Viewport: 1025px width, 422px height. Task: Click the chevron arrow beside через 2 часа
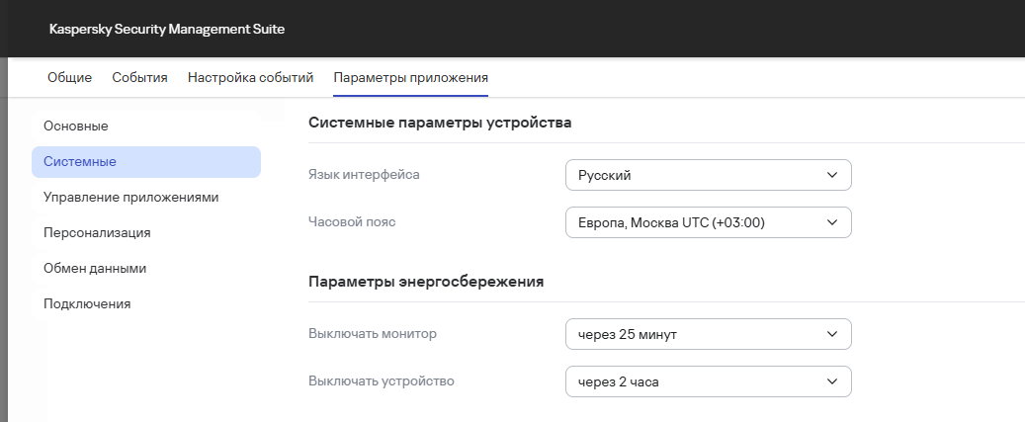click(830, 381)
